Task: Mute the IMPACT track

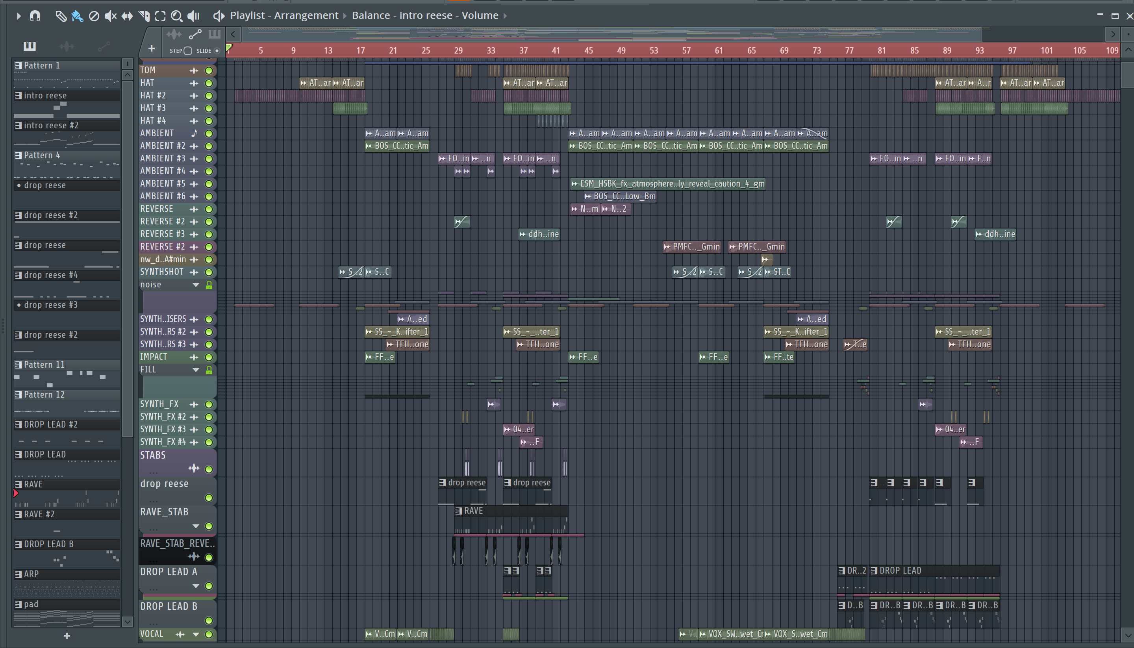Action: click(x=209, y=357)
